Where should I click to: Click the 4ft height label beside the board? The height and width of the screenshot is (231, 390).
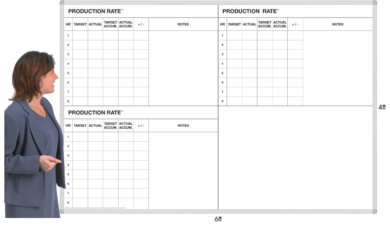[382, 107]
